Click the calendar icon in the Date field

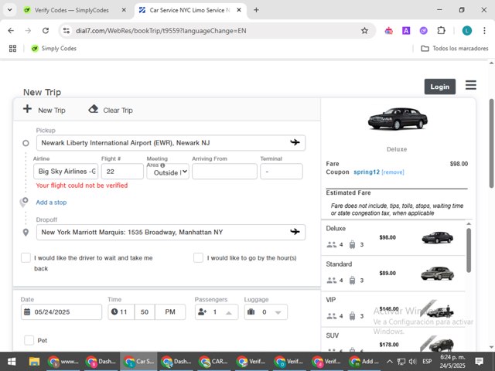click(27, 312)
